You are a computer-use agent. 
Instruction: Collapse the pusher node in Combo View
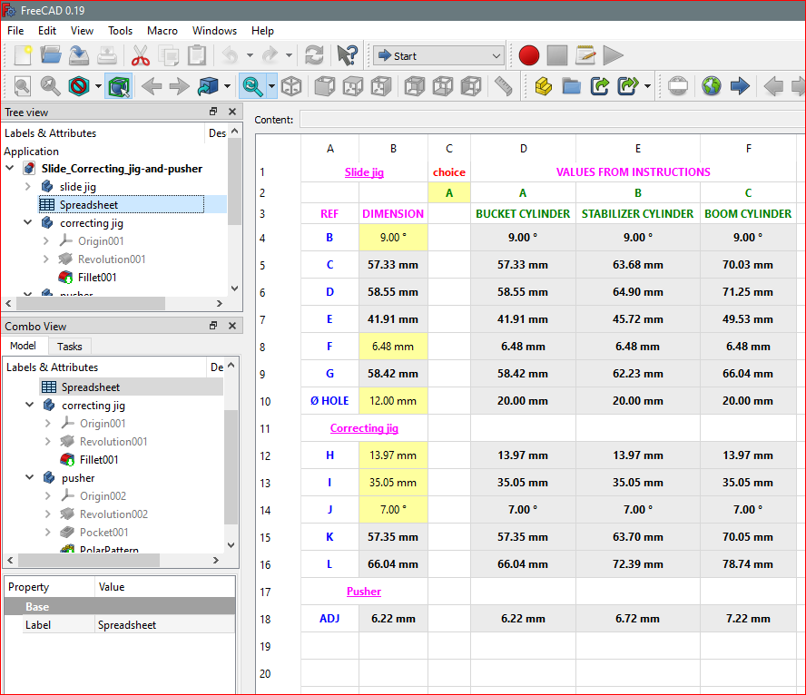coord(30,478)
